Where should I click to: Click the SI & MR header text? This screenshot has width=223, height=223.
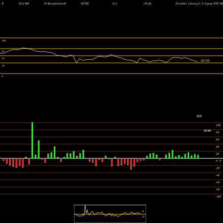click(24, 4)
